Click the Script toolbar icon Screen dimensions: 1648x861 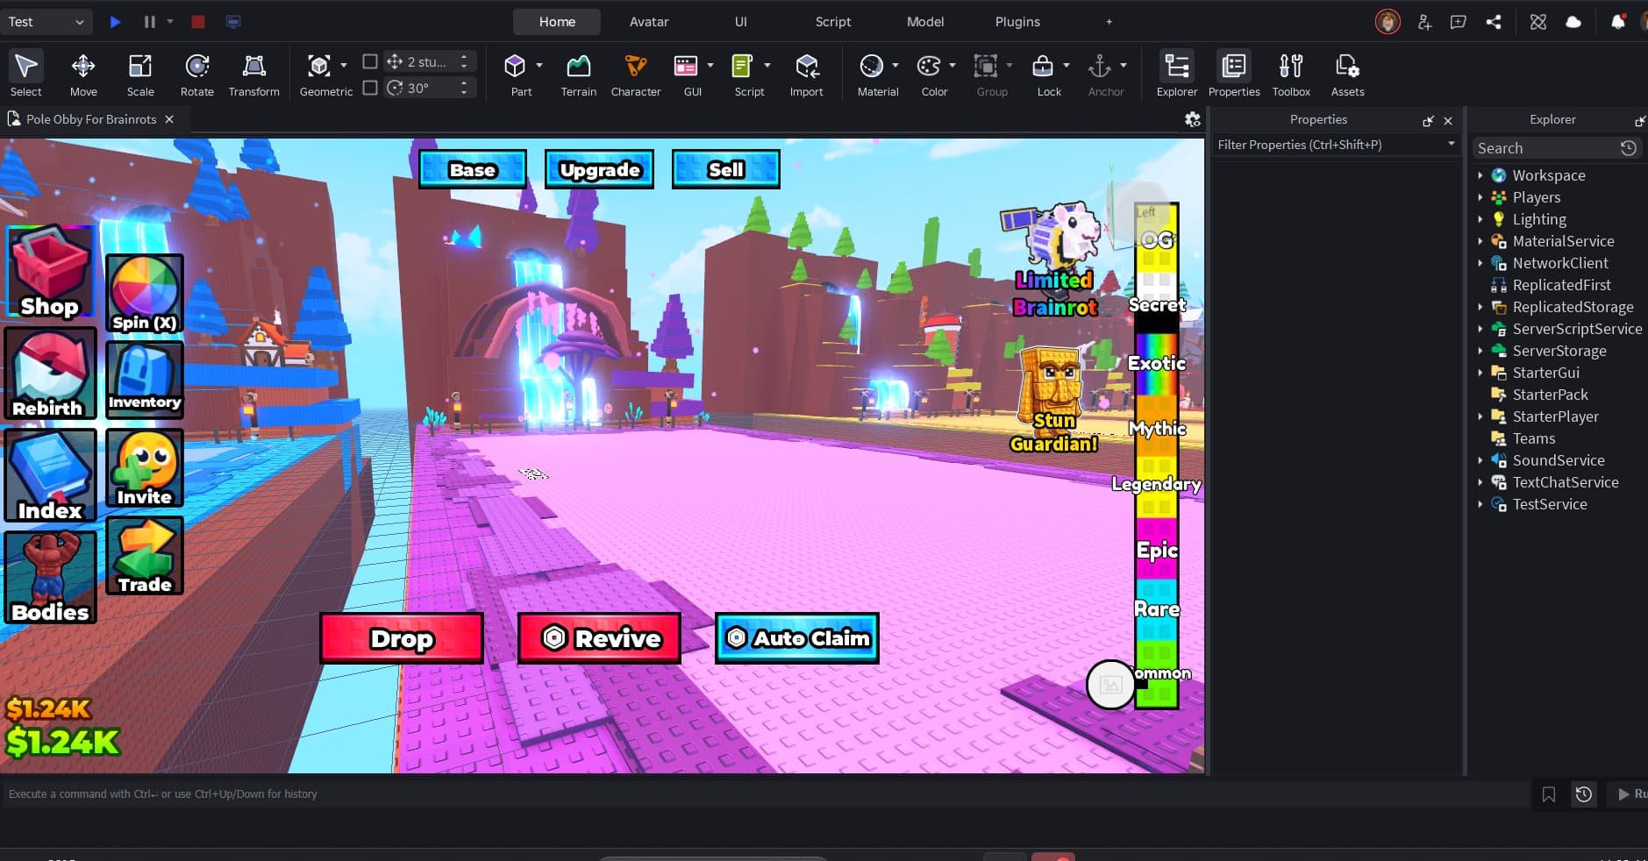point(742,66)
